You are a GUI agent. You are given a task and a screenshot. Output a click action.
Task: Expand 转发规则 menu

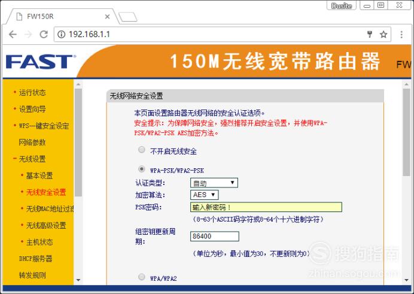32,275
